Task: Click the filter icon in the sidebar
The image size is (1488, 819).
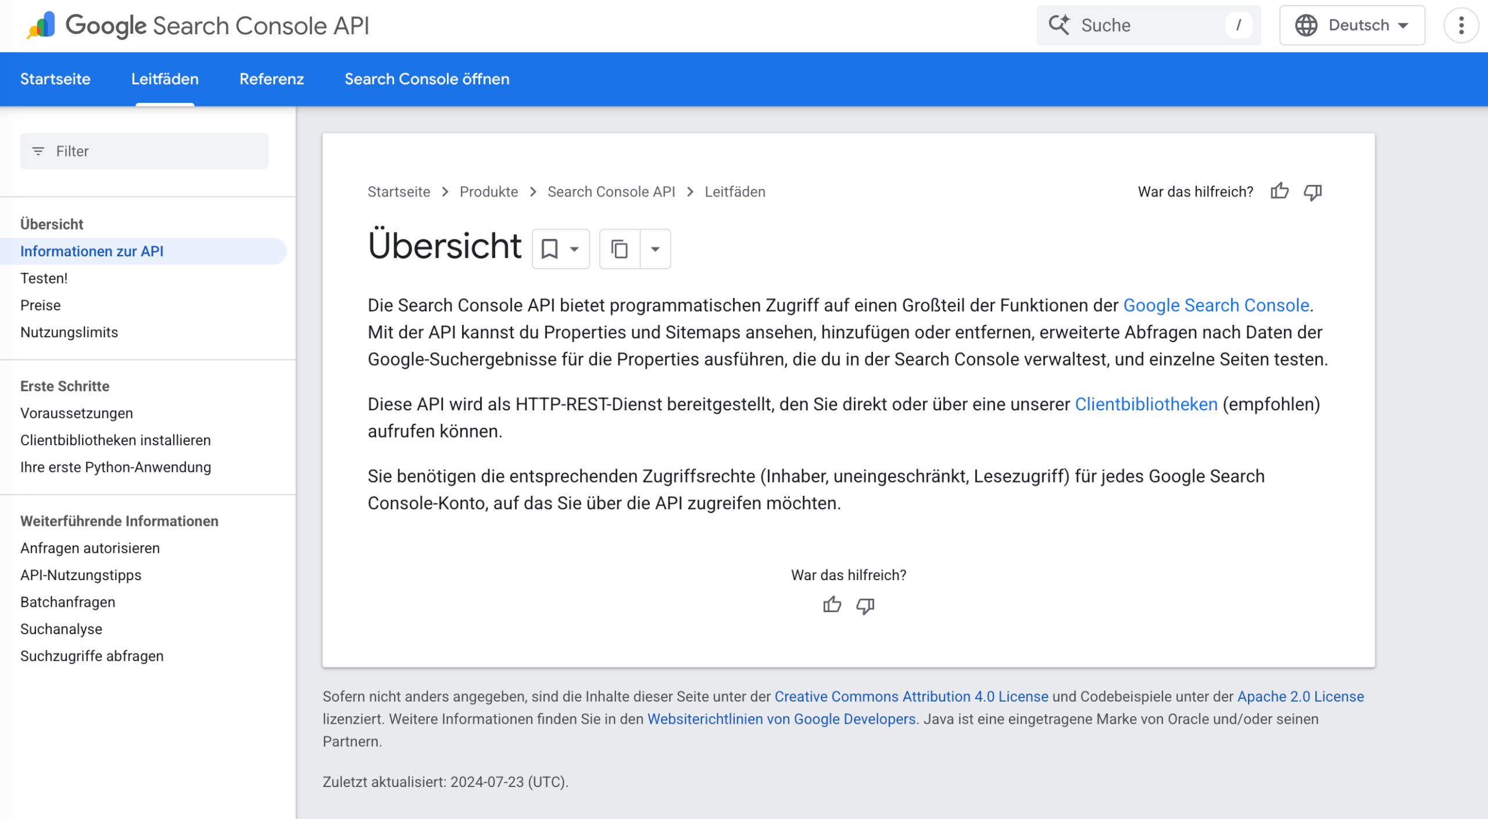Action: pyautogui.click(x=37, y=151)
